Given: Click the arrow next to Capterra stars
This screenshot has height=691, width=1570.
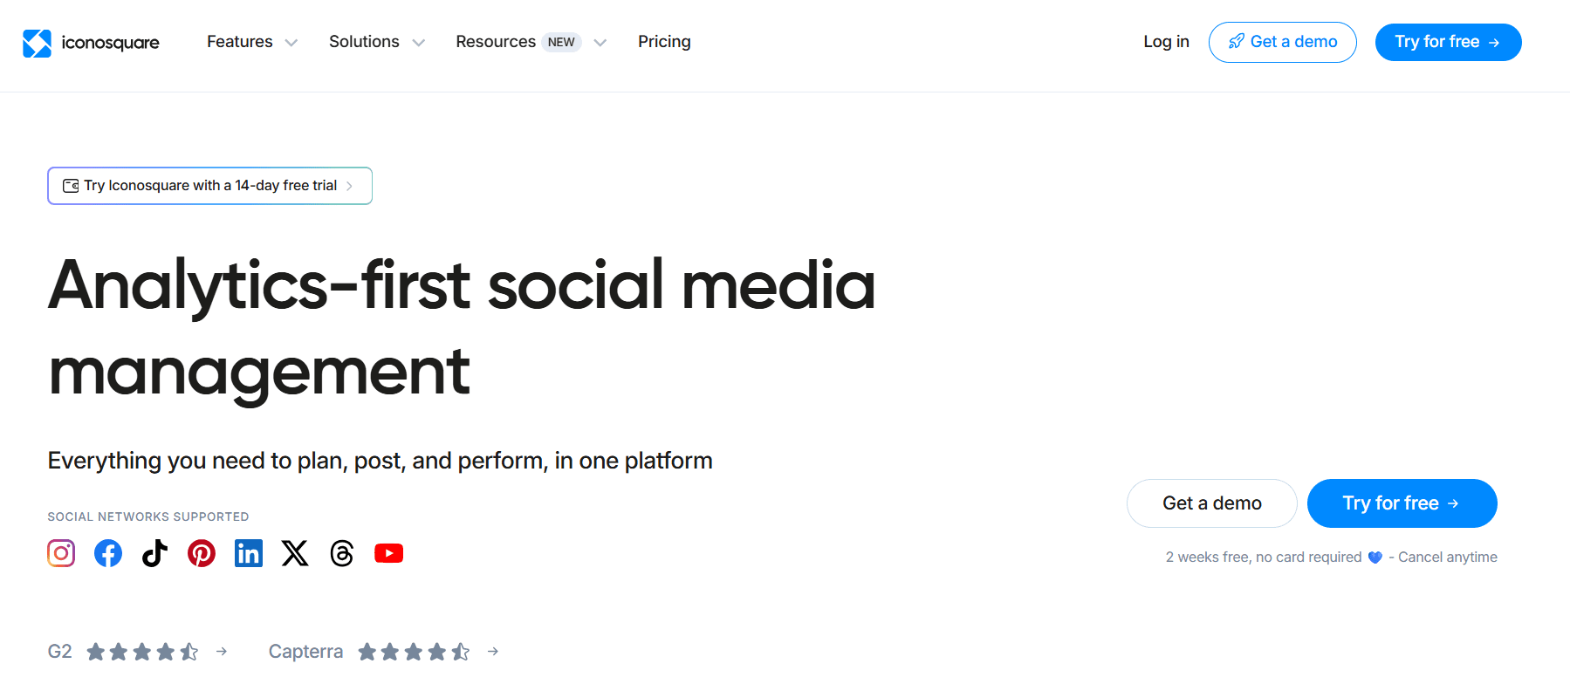Looking at the screenshot, I should 493,652.
